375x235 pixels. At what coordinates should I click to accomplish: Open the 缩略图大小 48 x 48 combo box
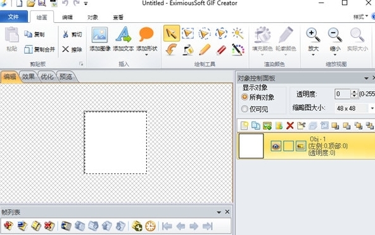355,108
